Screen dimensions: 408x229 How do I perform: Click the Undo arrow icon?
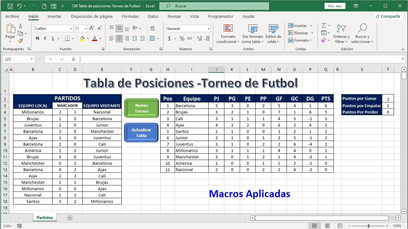[x=19, y=6]
